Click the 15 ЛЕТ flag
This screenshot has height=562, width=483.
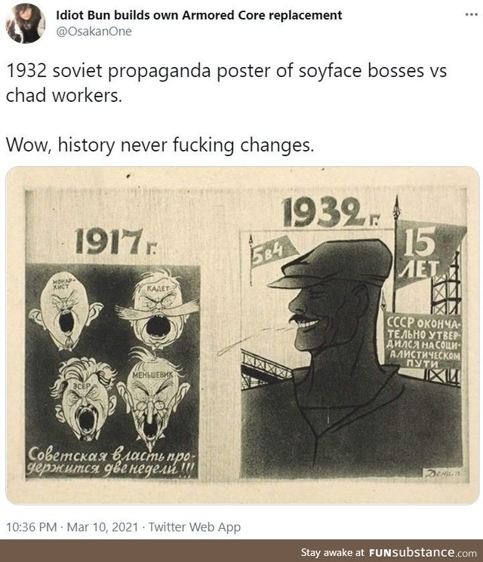coord(426,254)
